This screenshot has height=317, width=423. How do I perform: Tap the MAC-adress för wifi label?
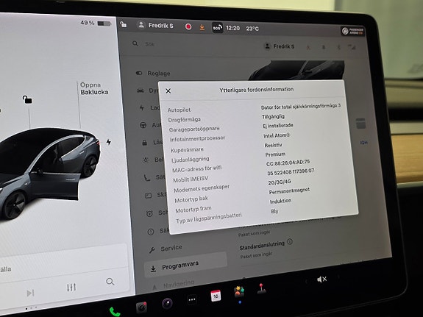click(196, 169)
